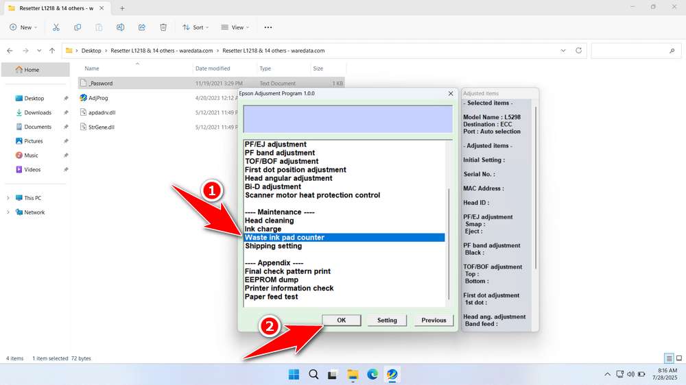The image size is (686, 385).
Task: Sort files by the Size column
Action: click(x=318, y=69)
